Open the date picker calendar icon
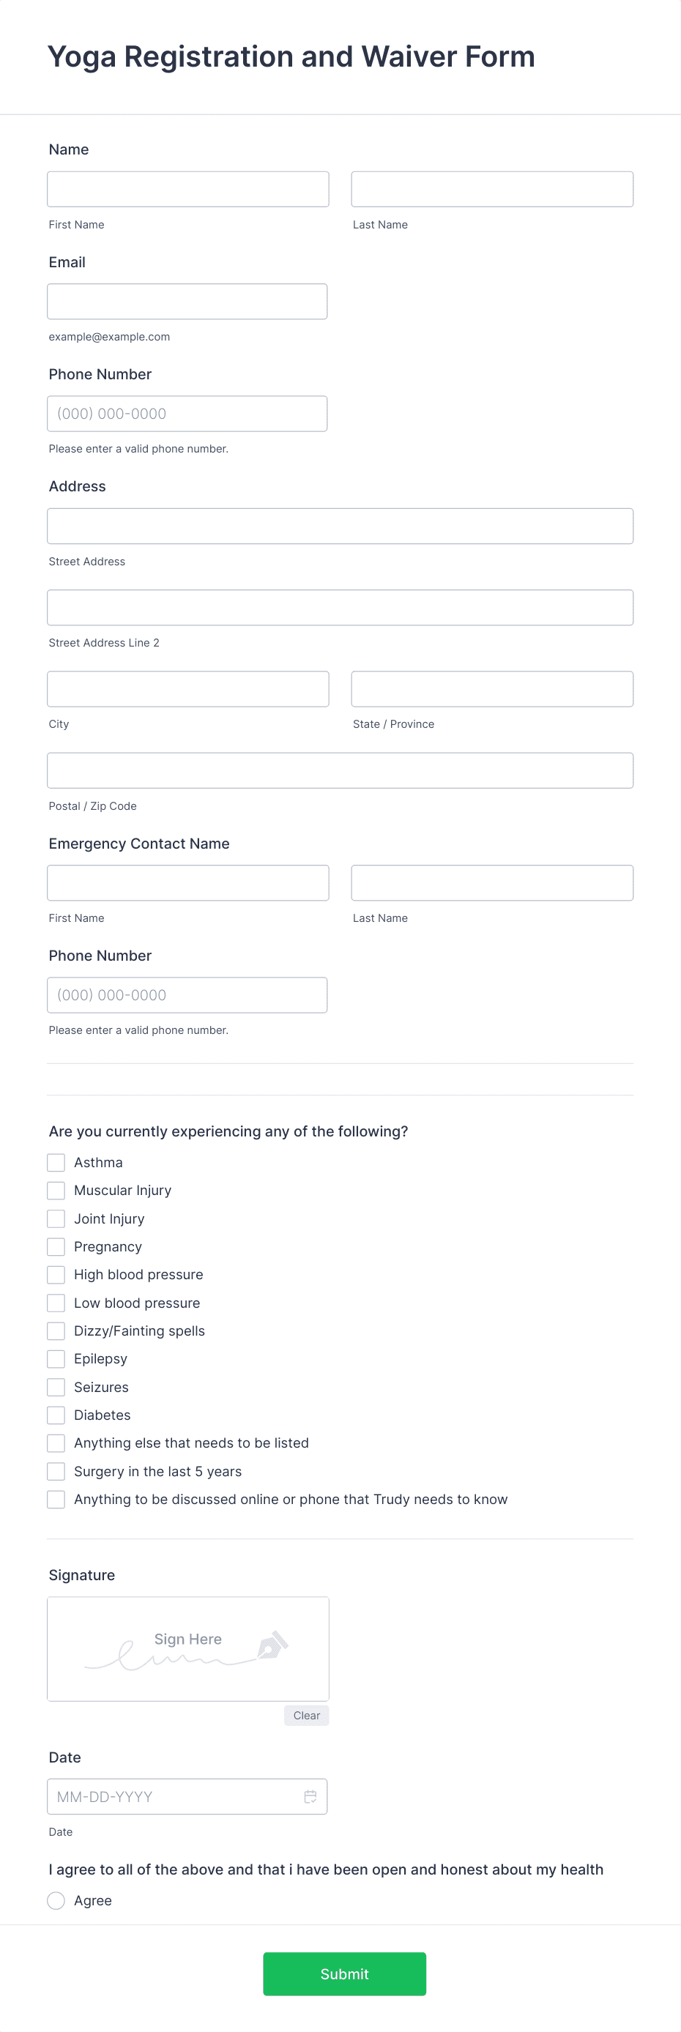The height and width of the screenshot is (2032, 681). [x=311, y=1796]
